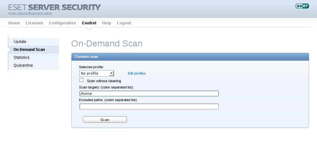Open Quarantine in the sidebar
Viewport: 317px width, 158px height.
pos(34,65)
